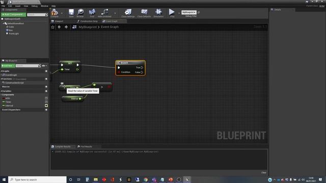Open the Window menu
The image size is (326, 183).
(x=44, y=6)
